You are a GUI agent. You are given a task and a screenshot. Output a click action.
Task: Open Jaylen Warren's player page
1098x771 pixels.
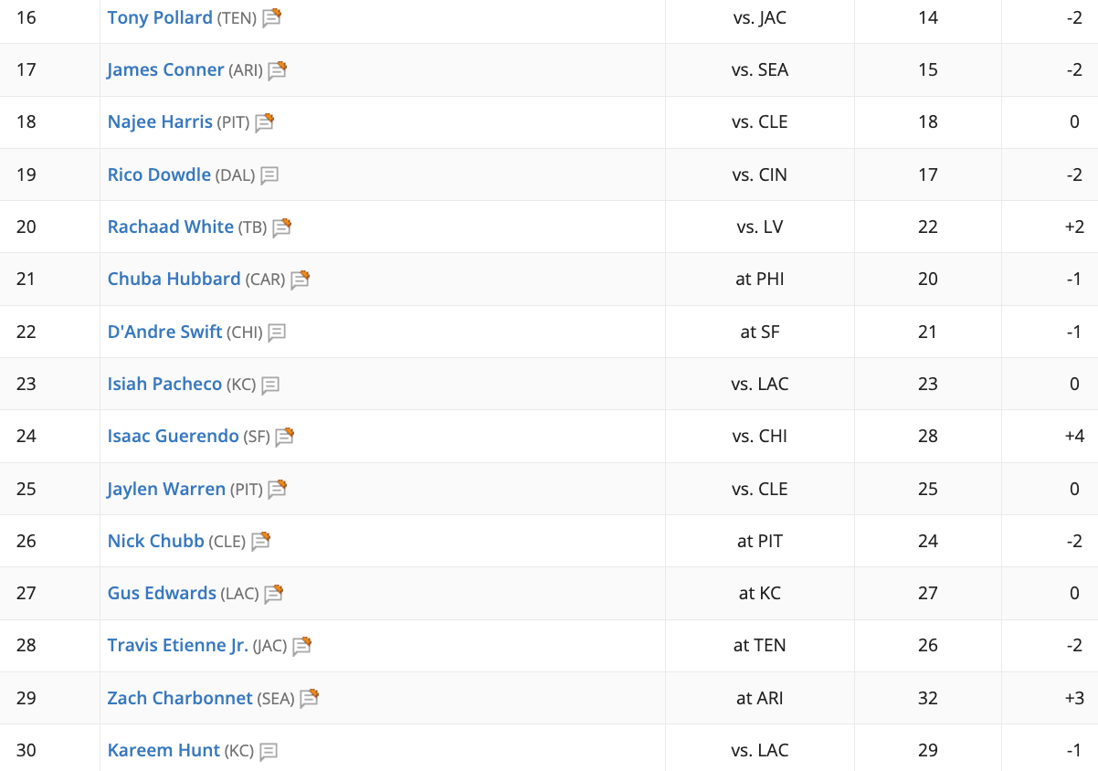(x=166, y=489)
